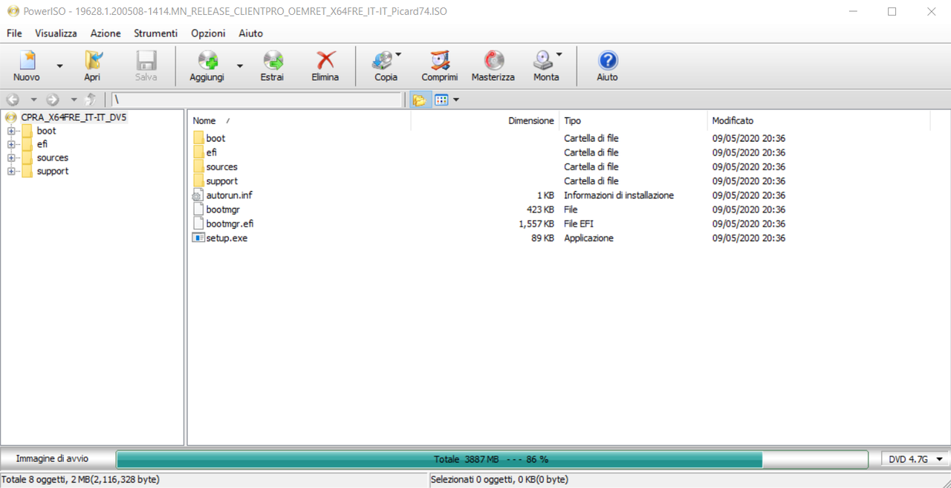Screen dimensions: 951x488
Task: Select the disc icon at the tree root
Action: click(x=11, y=117)
